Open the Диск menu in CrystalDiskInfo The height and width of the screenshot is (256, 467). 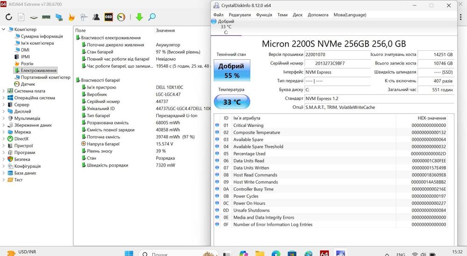pos(297,15)
